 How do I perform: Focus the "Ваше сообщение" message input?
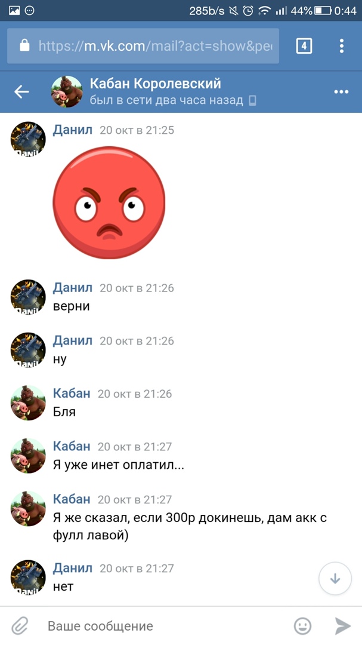tap(165, 626)
